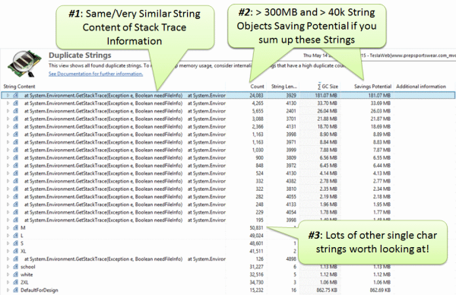Image resolution: width=456 pixels, height=295 pixels.
Task: Click string icon beside the "XL" row
Action: pos(16,251)
